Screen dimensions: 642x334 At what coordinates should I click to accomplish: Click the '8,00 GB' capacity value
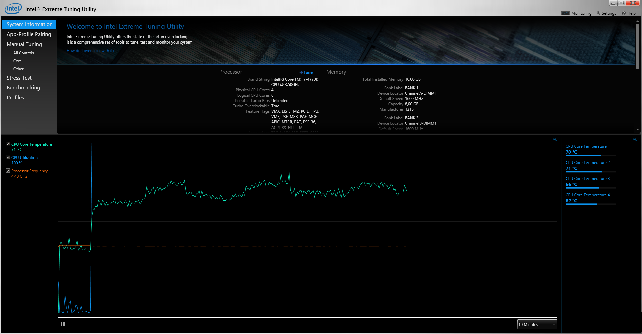click(412, 104)
